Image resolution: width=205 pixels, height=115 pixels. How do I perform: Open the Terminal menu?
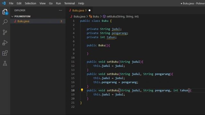(70, 3)
